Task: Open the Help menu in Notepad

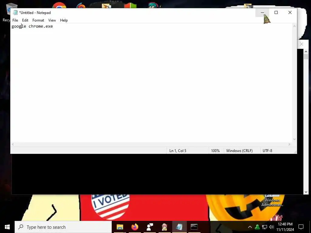Action: click(64, 20)
